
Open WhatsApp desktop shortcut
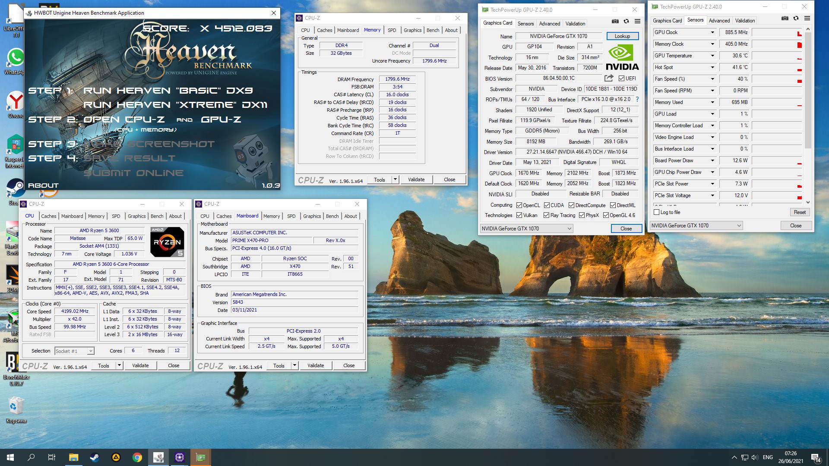pos(15,61)
